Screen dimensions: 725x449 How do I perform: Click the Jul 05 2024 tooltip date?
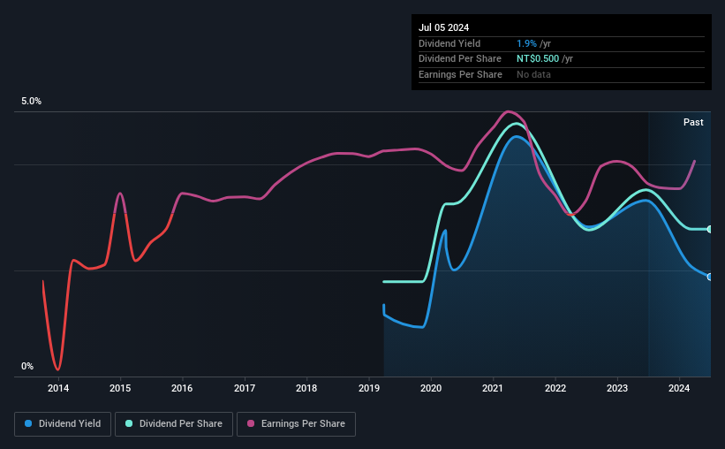tap(443, 27)
